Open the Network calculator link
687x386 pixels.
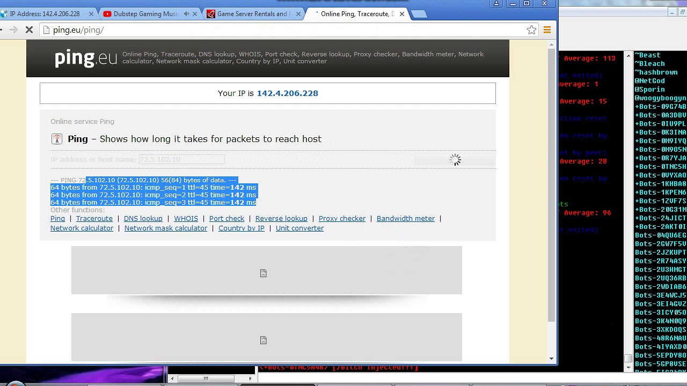pyautogui.click(x=82, y=228)
